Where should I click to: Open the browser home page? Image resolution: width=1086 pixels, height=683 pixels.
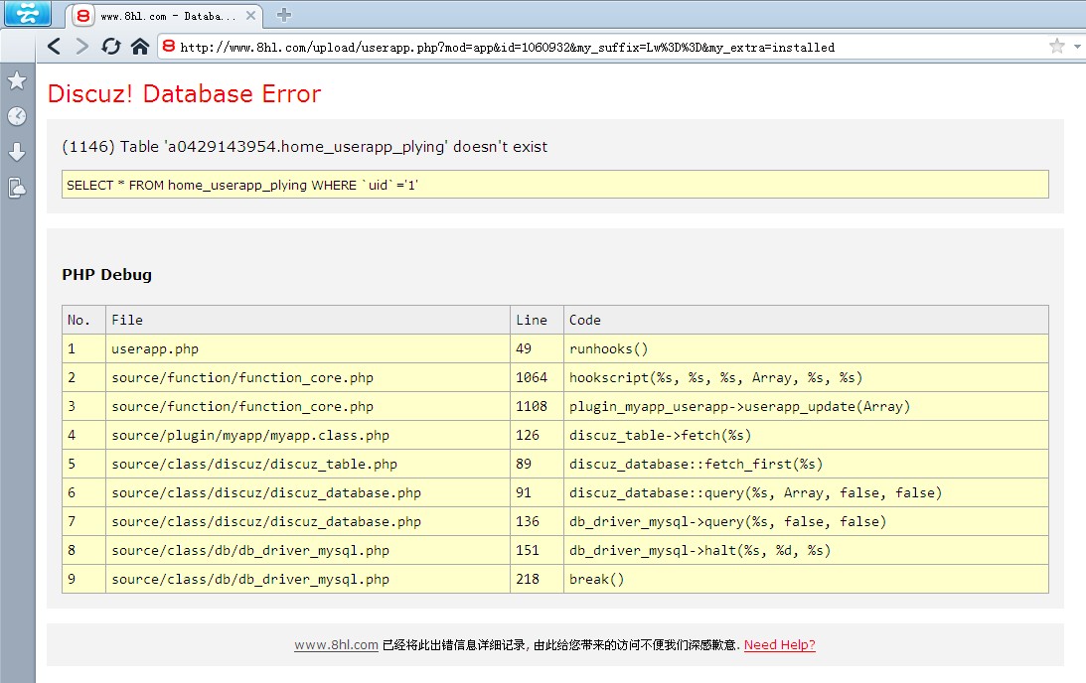click(140, 47)
